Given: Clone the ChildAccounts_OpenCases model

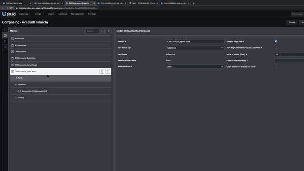Looking at the screenshot, I should click(102, 71).
